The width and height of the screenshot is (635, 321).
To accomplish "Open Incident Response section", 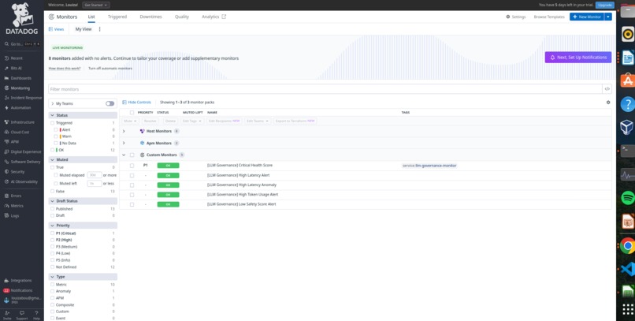I will pos(26,98).
